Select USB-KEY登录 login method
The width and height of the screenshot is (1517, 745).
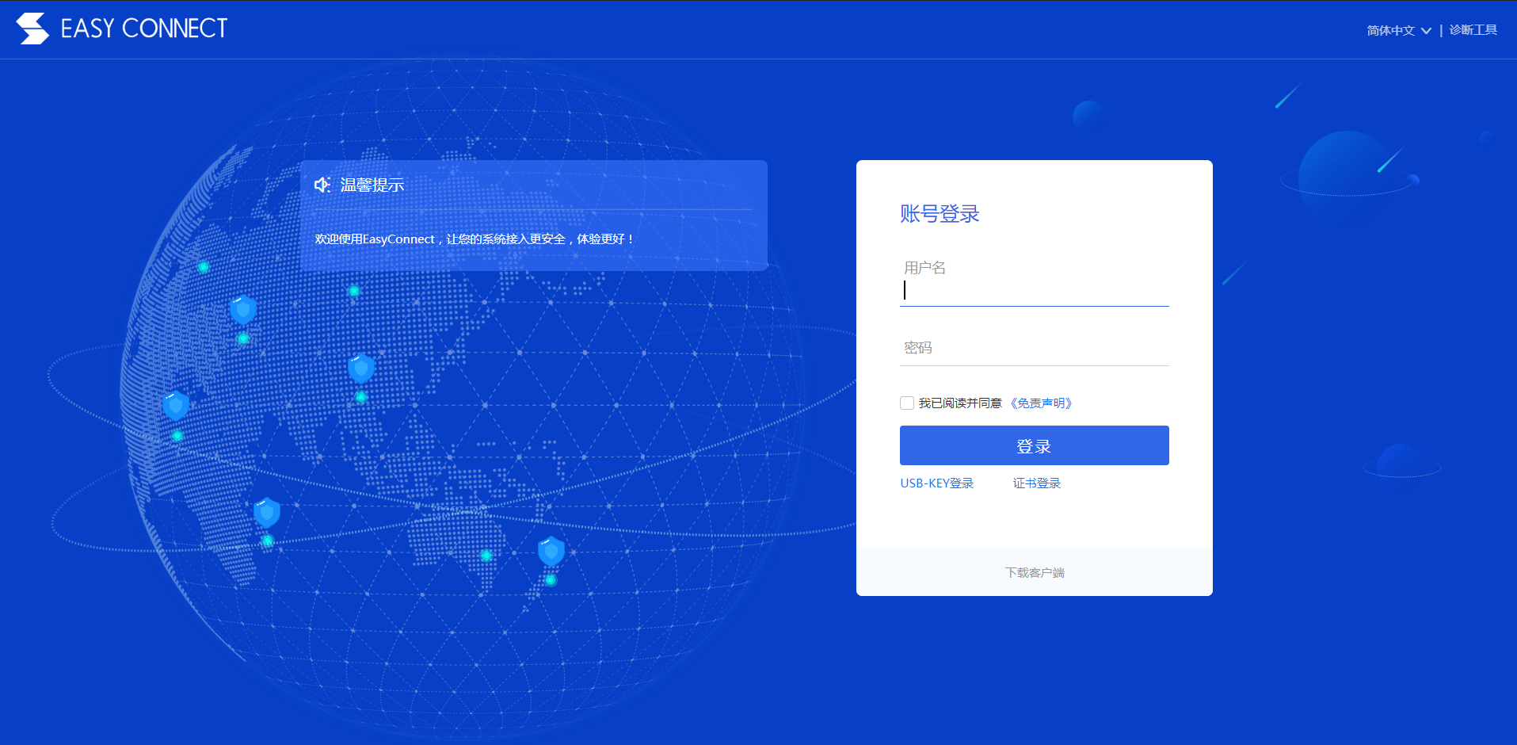pyautogui.click(x=936, y=483)
